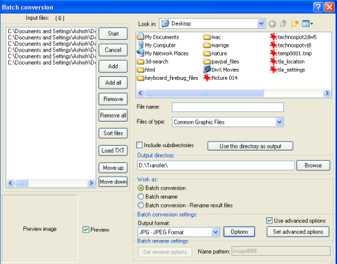Click file browser scroll left arrow
337x264 pixels.
pyautogui.click(x=140, y=93)
